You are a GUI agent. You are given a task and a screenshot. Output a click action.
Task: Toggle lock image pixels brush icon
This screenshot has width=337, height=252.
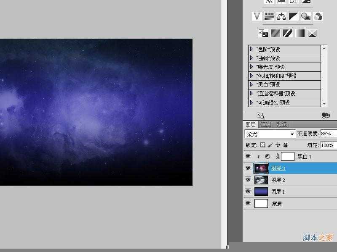coord(270,145)
